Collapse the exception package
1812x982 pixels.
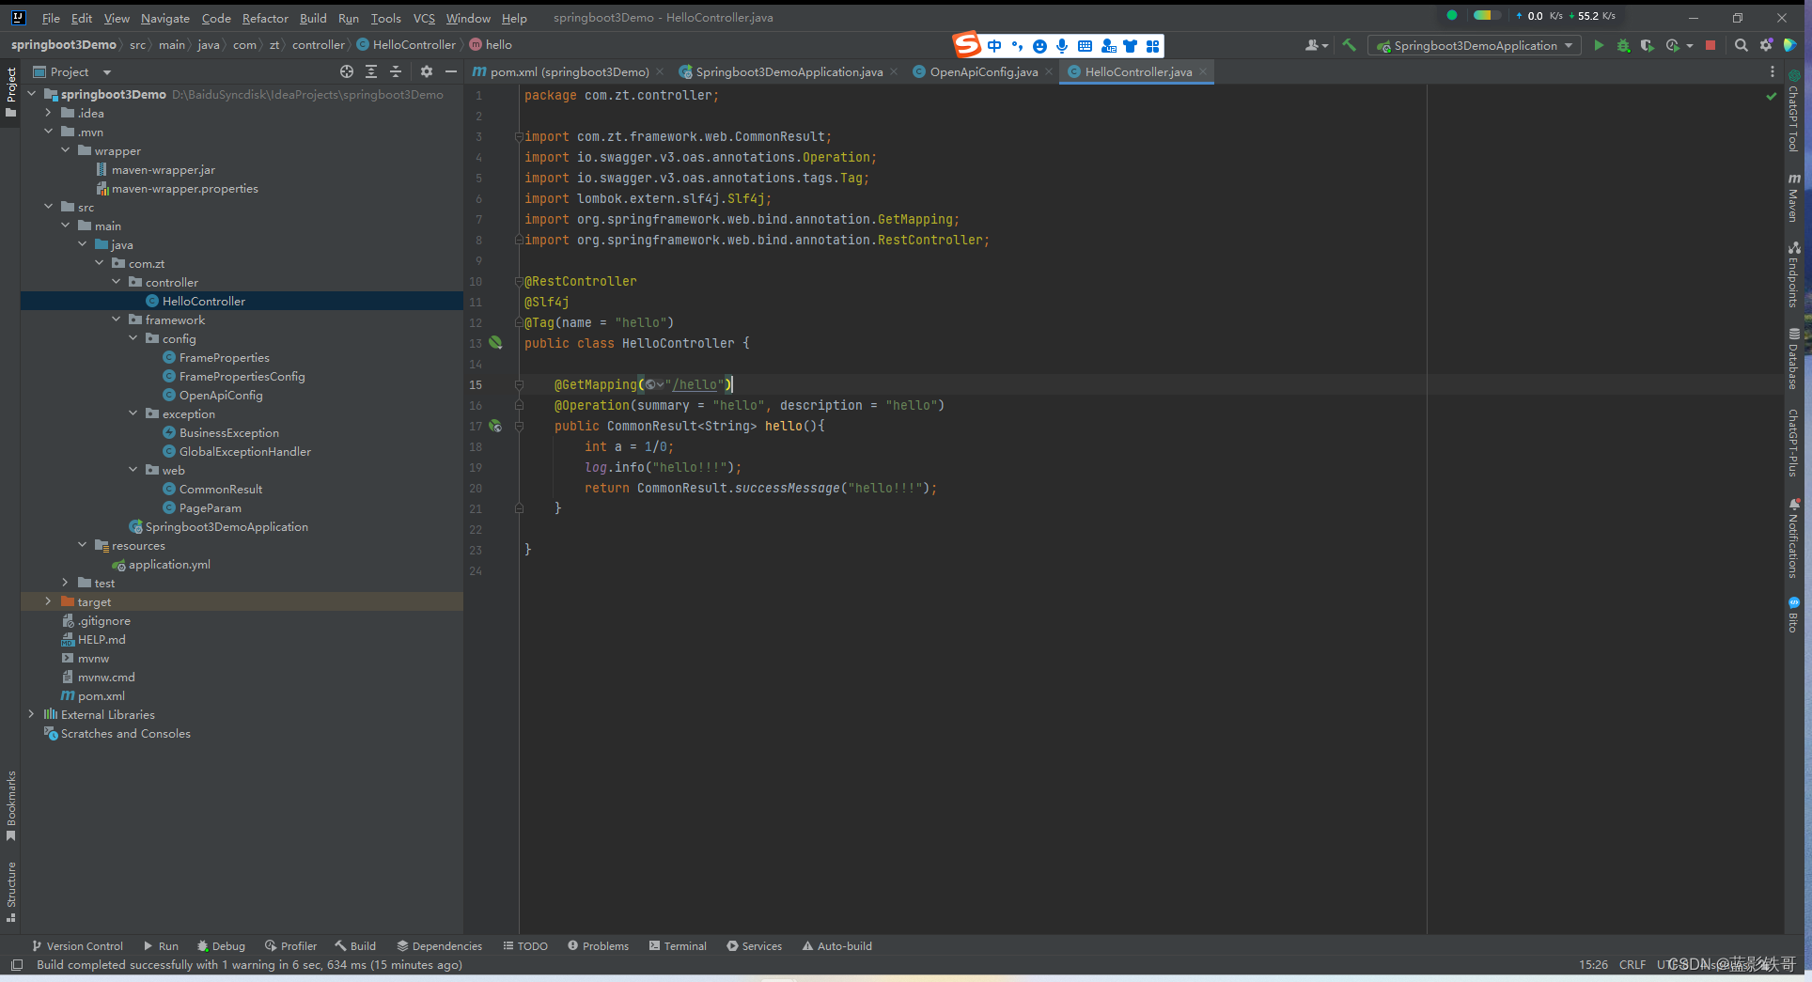pyautogui.click(x=133, y=413)
